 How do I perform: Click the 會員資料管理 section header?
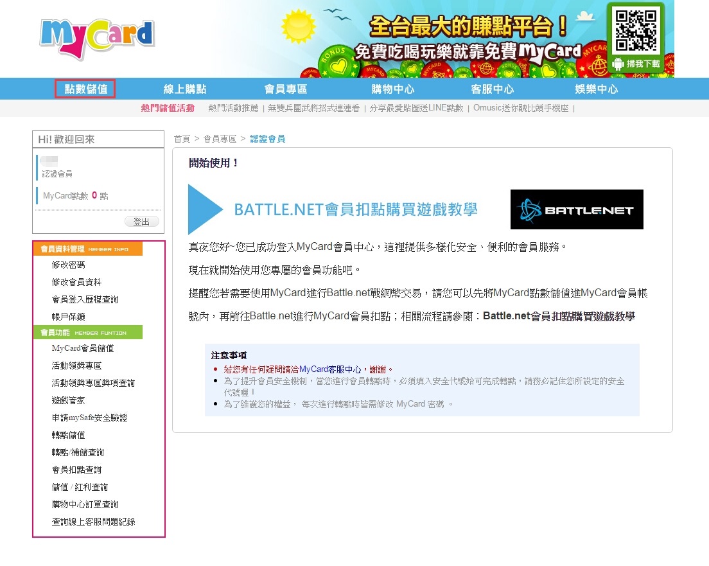click(x=88, y=249)
